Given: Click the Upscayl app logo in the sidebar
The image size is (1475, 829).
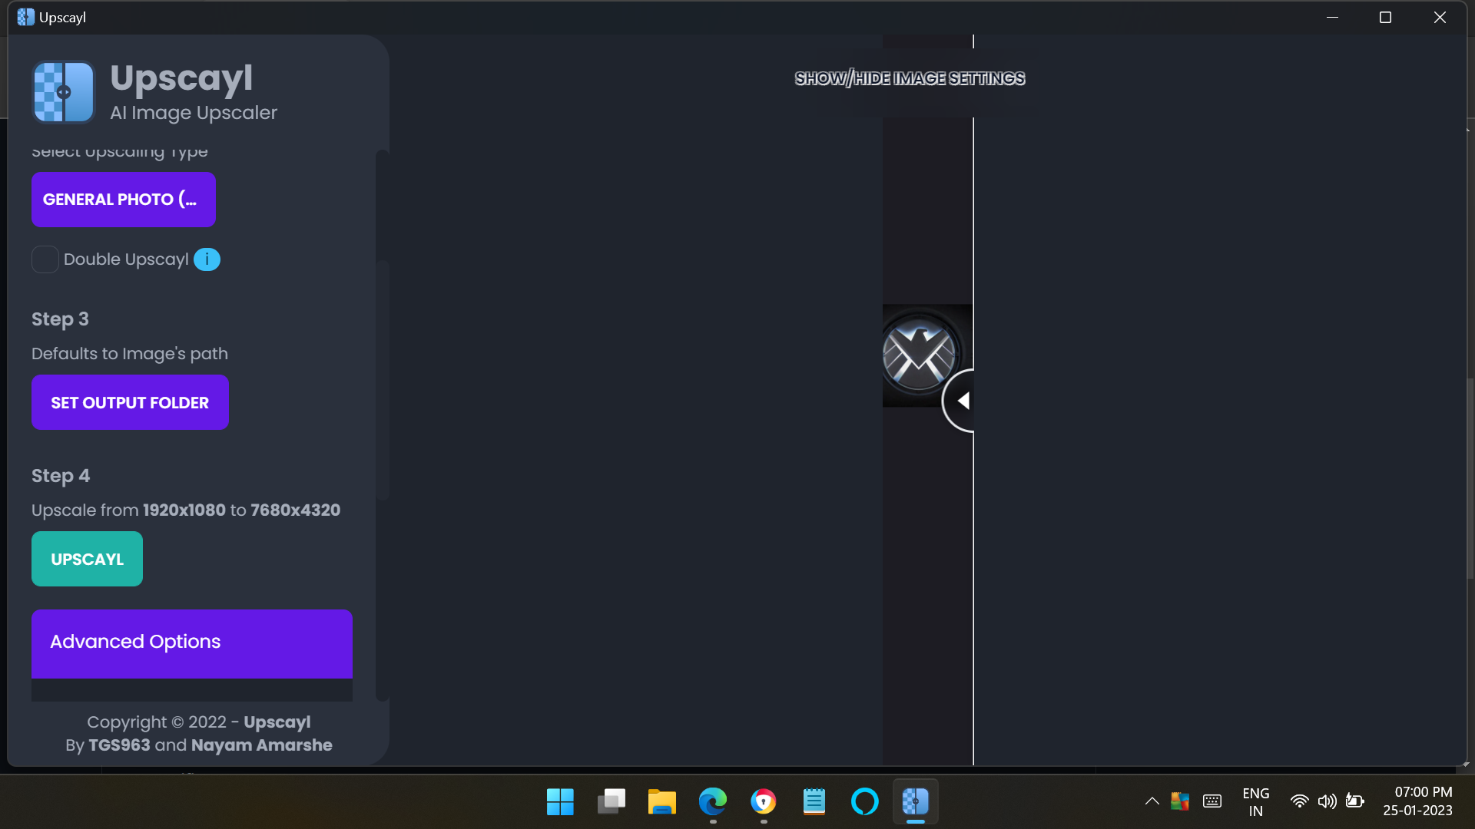Looking at the screenshot, I should [63, 91].
